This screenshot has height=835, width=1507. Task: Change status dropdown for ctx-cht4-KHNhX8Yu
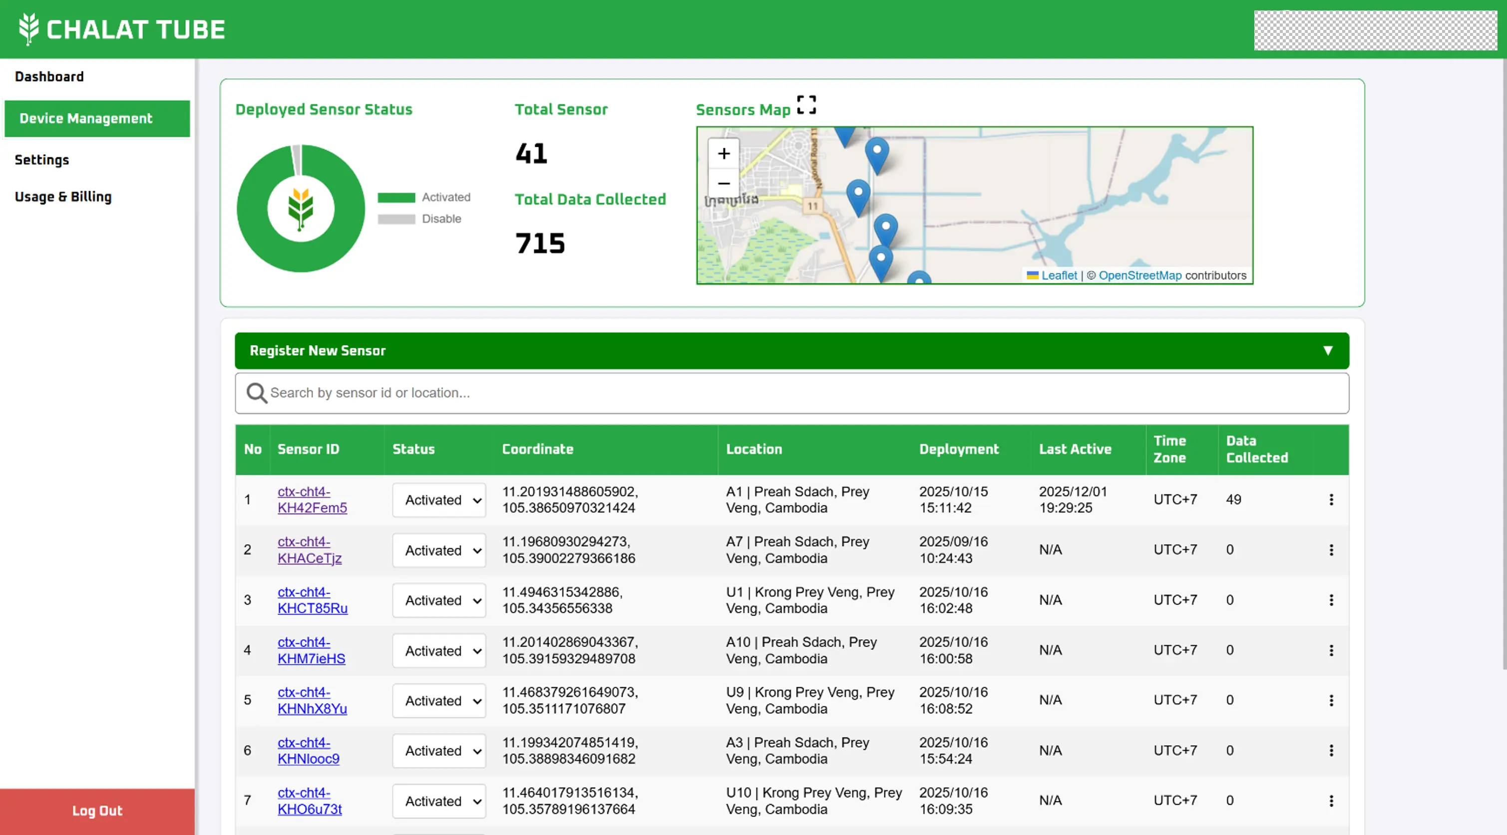click(x=439, y=701)
